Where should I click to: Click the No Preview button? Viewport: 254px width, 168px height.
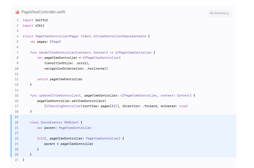[x=219, y=13]
